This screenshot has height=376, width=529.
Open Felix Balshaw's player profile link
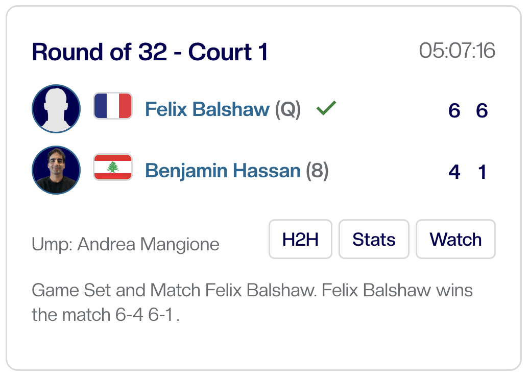coord(207,109)
